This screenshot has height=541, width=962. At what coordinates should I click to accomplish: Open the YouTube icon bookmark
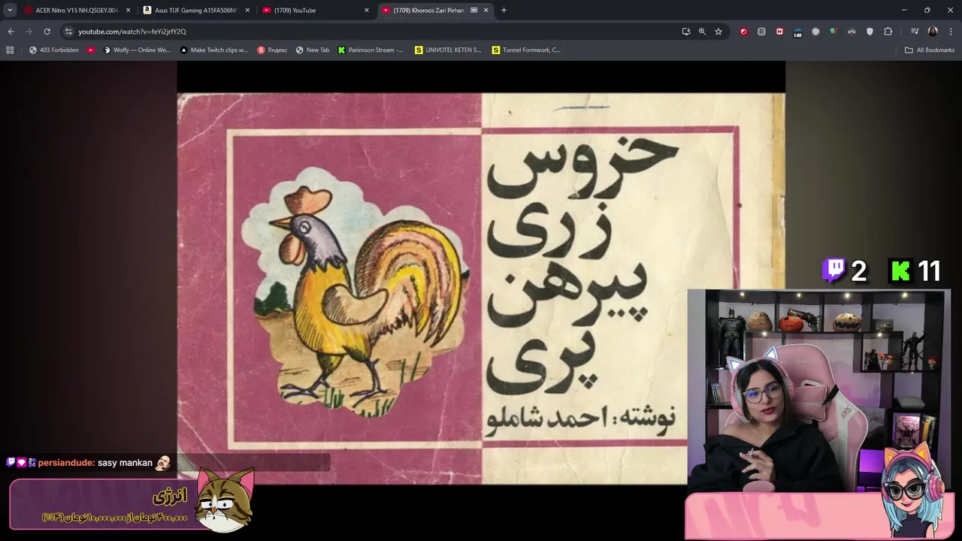91,50
